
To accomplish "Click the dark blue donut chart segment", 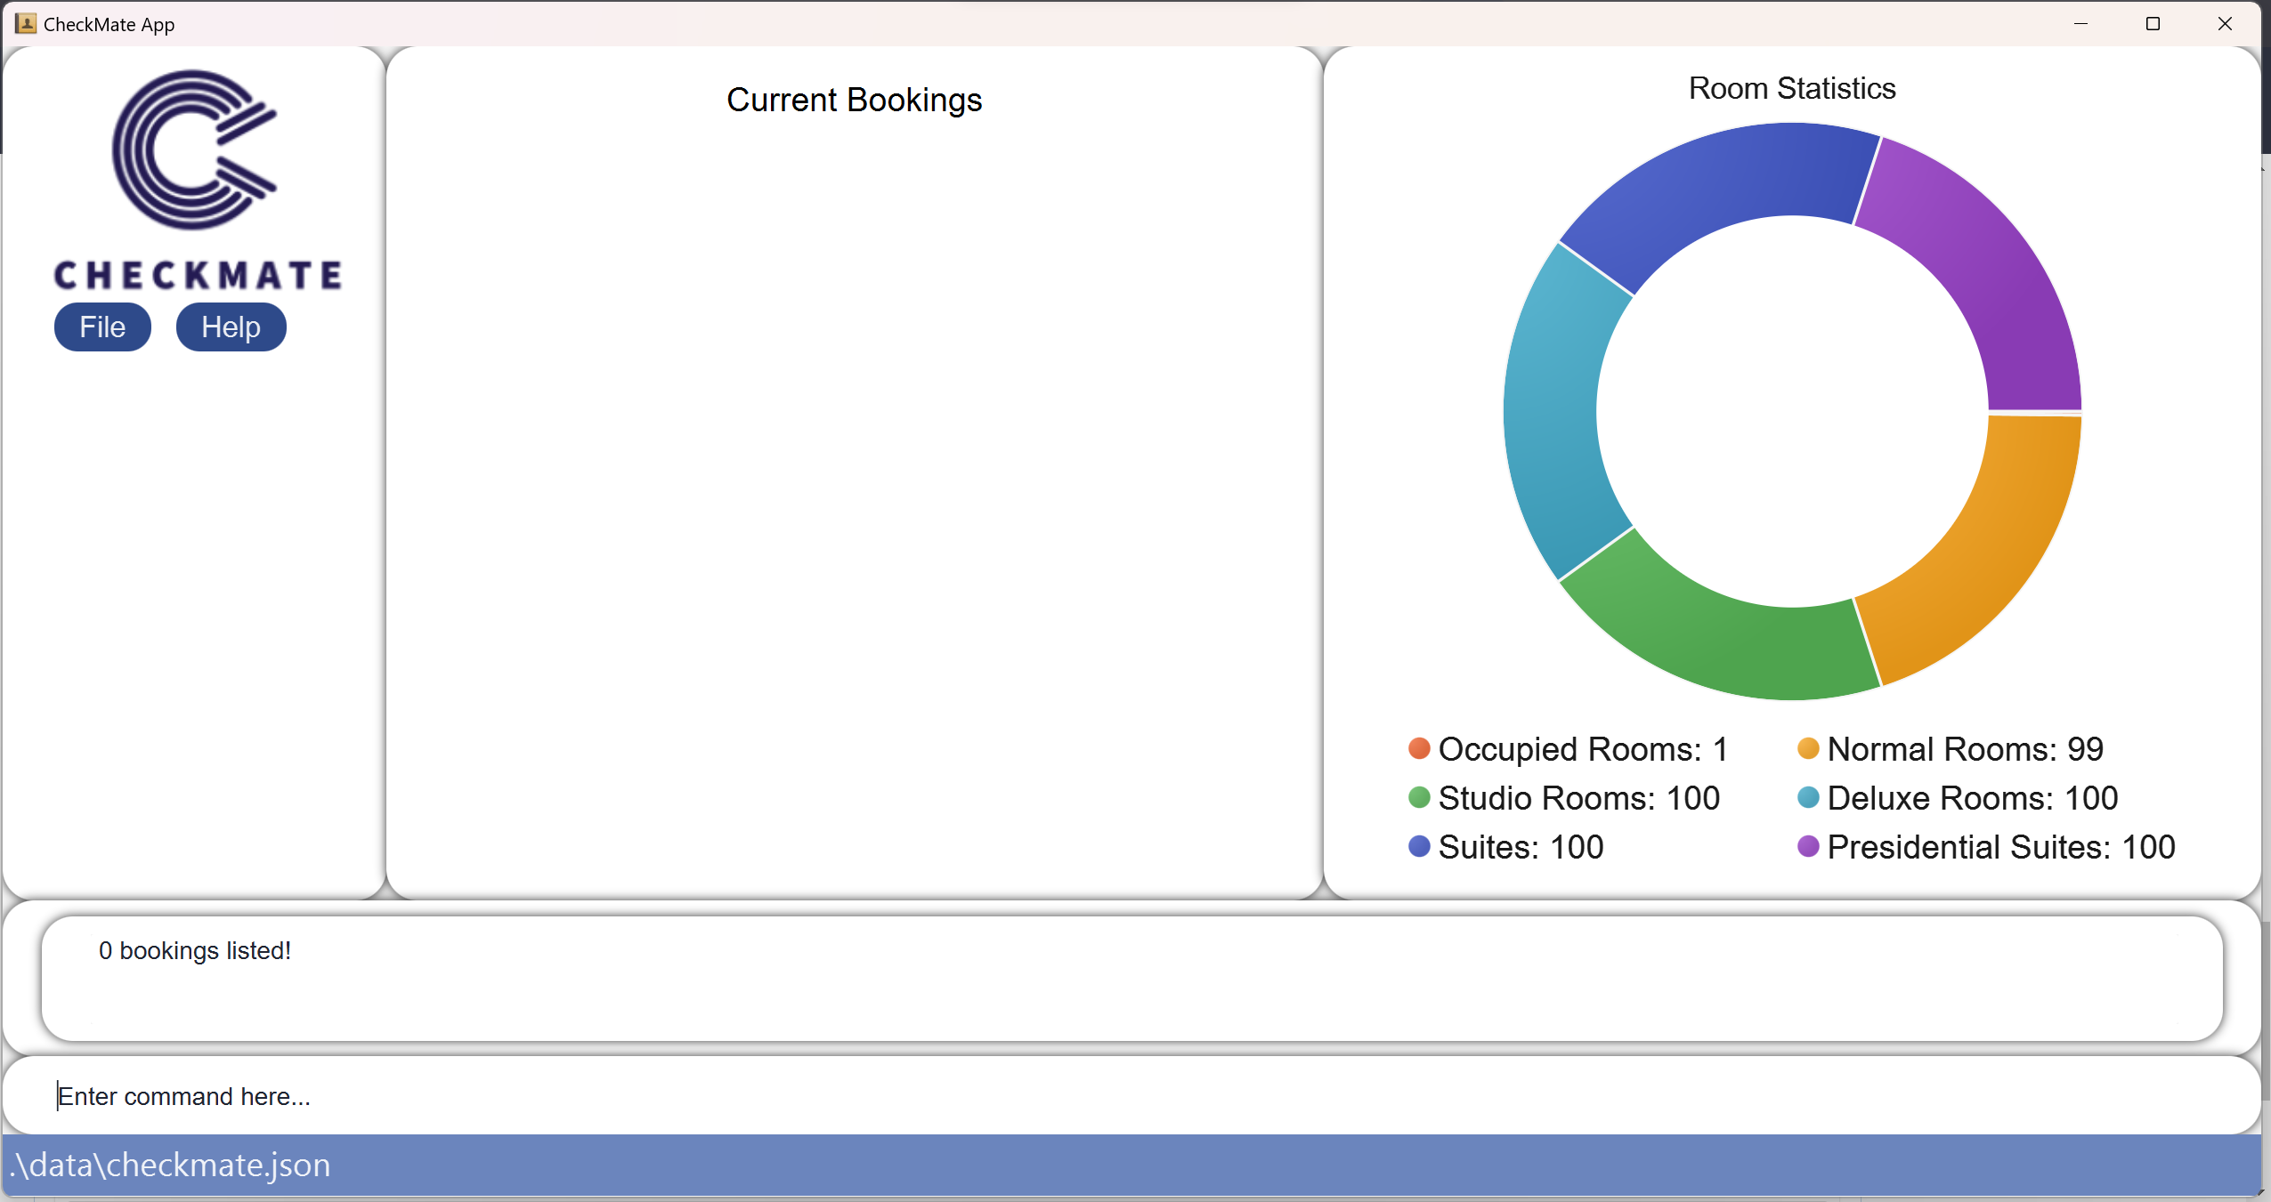I will click(1718, 182).
